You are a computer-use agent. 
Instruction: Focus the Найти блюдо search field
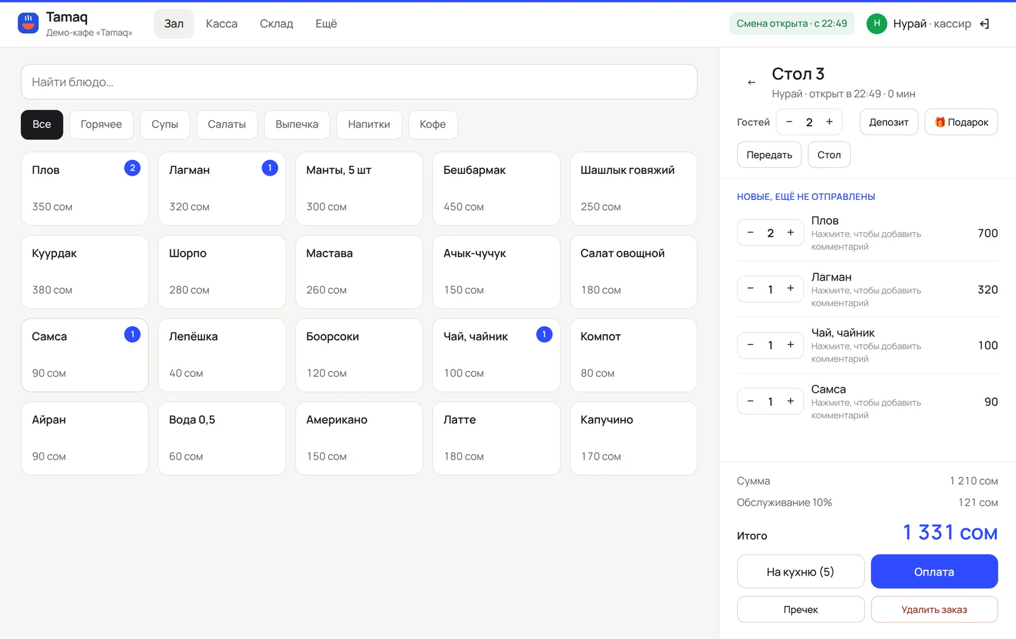click(x=359, y=82)
